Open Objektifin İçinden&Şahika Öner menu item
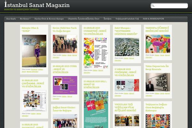 tap(84, 19)
